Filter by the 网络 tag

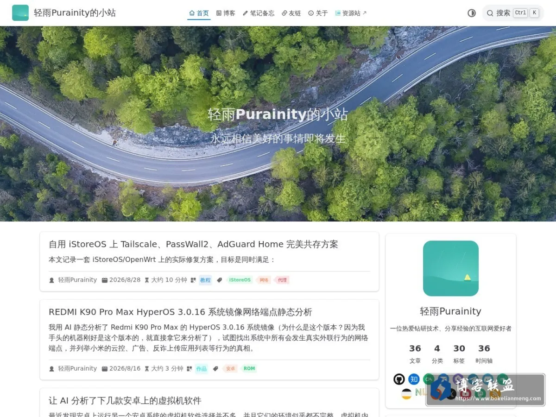coord(264,280)
